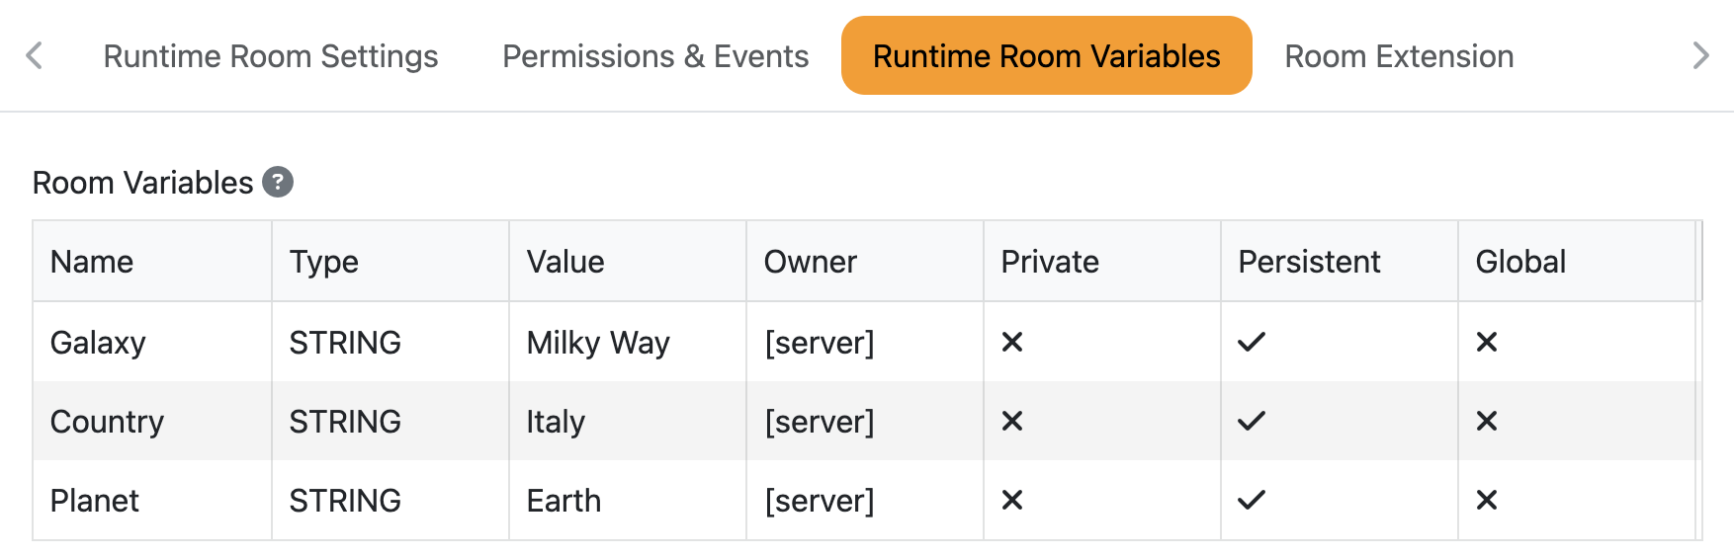
Task: Open the Permissions & Events tab
Action: pos(655,56)
